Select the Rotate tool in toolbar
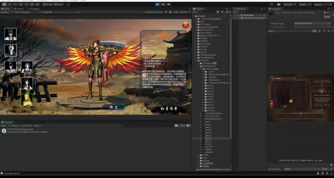The width and height of the screenshot is (334, 178). (x=15, y=5)
